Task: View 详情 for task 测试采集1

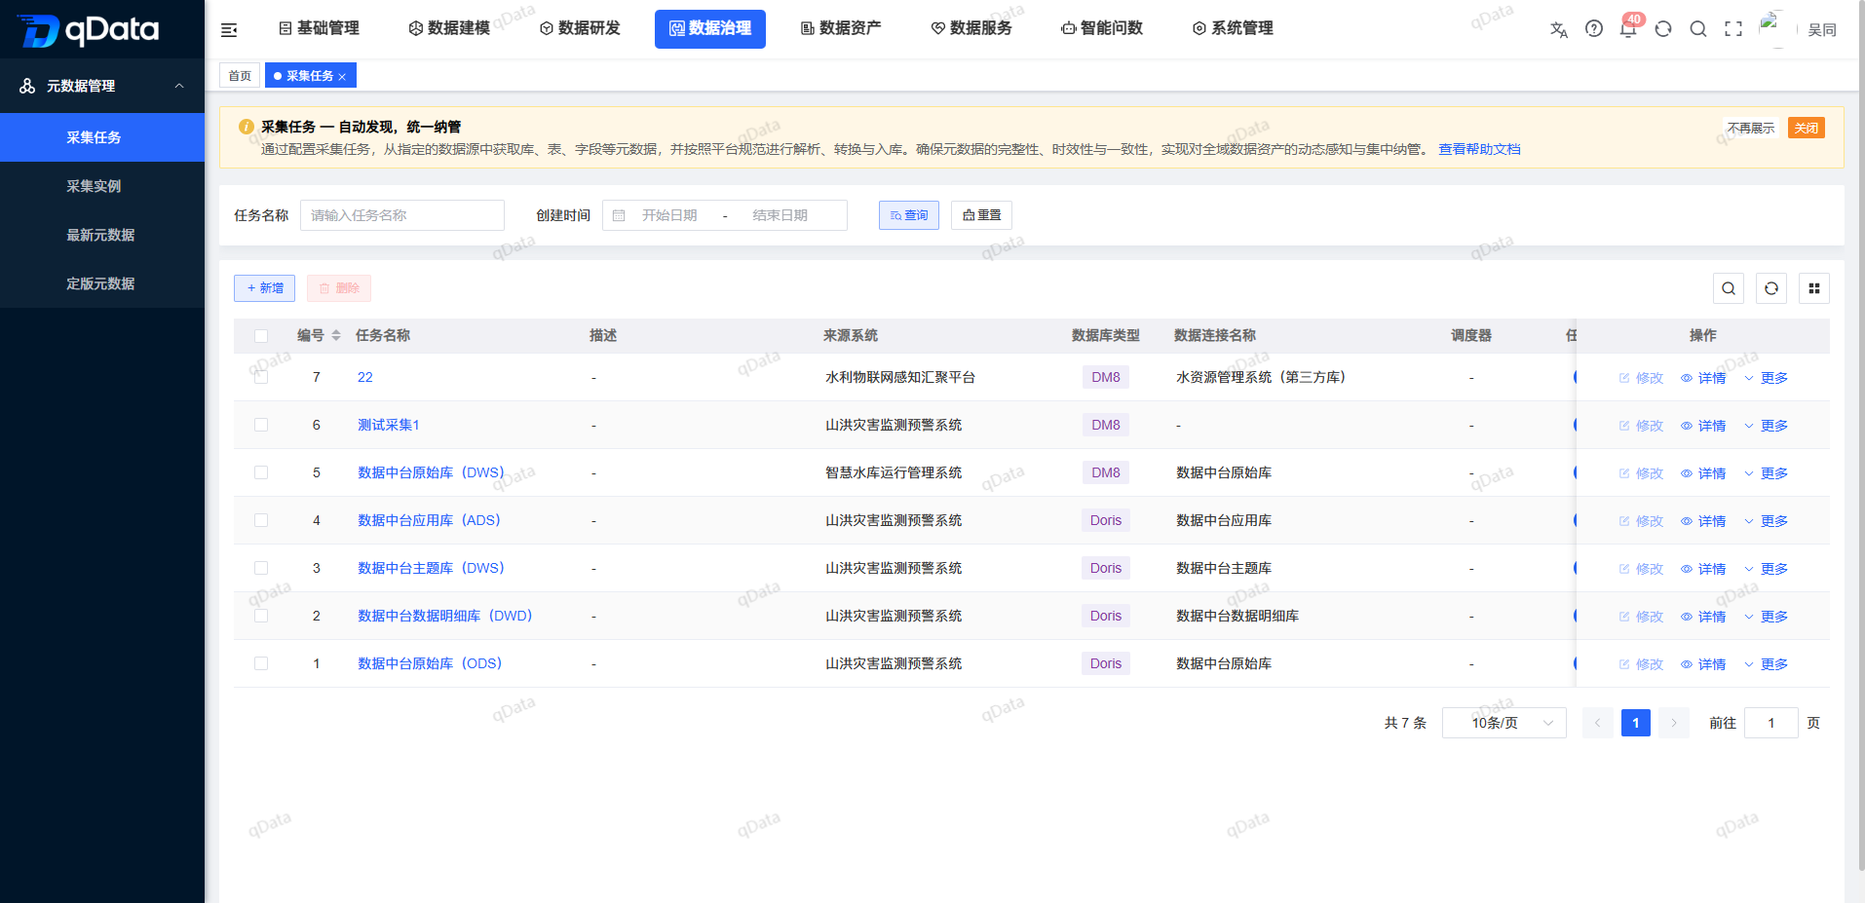Action: pos(1703,426)
